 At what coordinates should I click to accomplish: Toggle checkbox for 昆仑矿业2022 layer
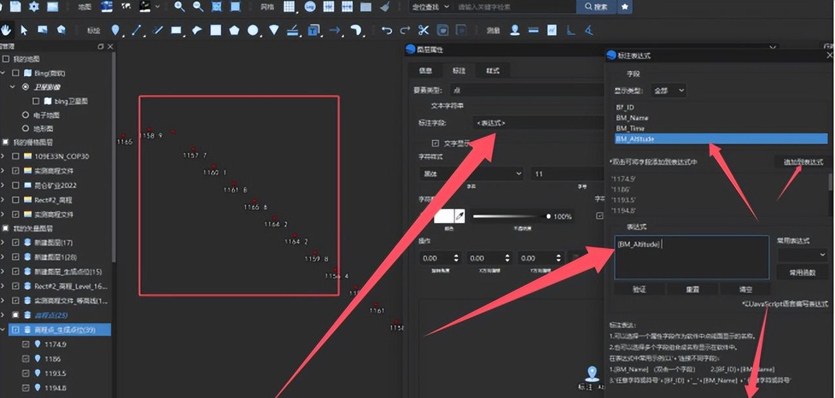pyautogui.click(x=16, y=185)
